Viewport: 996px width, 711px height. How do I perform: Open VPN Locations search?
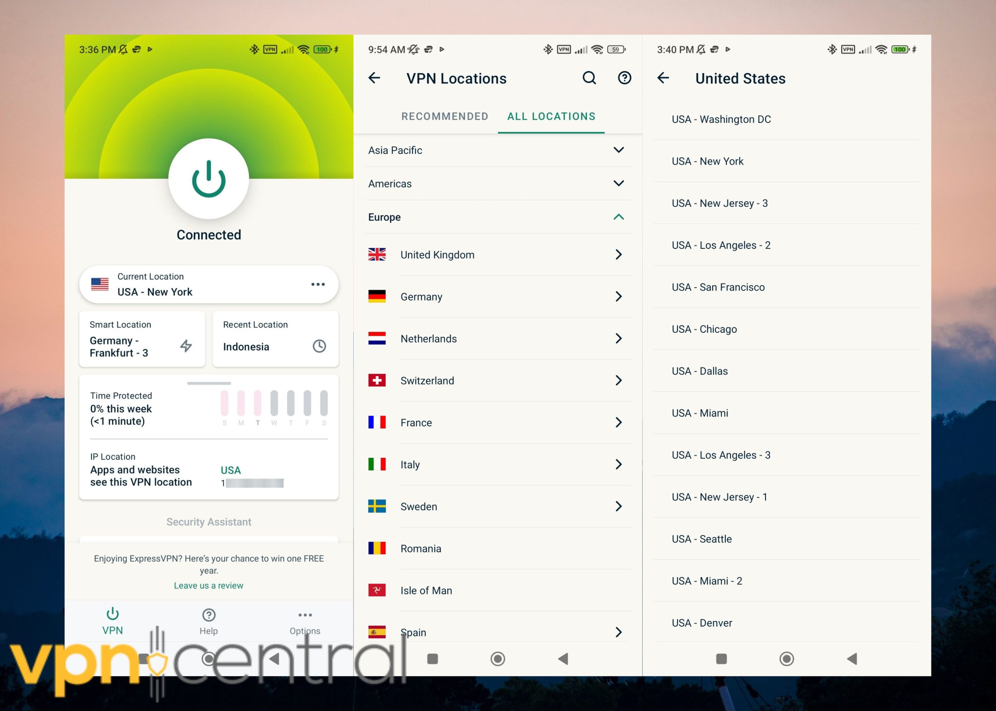pos(589,78)
